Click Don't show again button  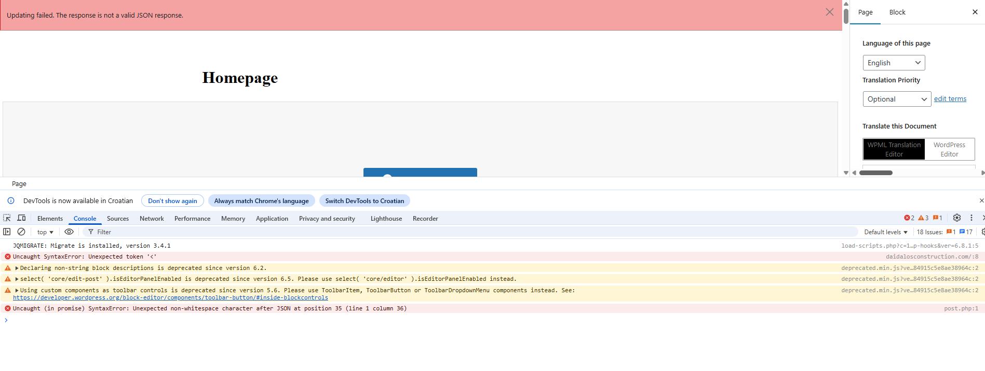[x=172, y=201]
